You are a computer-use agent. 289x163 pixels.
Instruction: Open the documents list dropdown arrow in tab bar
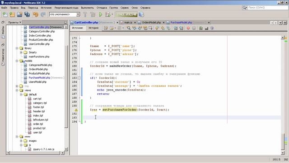coord(280,23)
